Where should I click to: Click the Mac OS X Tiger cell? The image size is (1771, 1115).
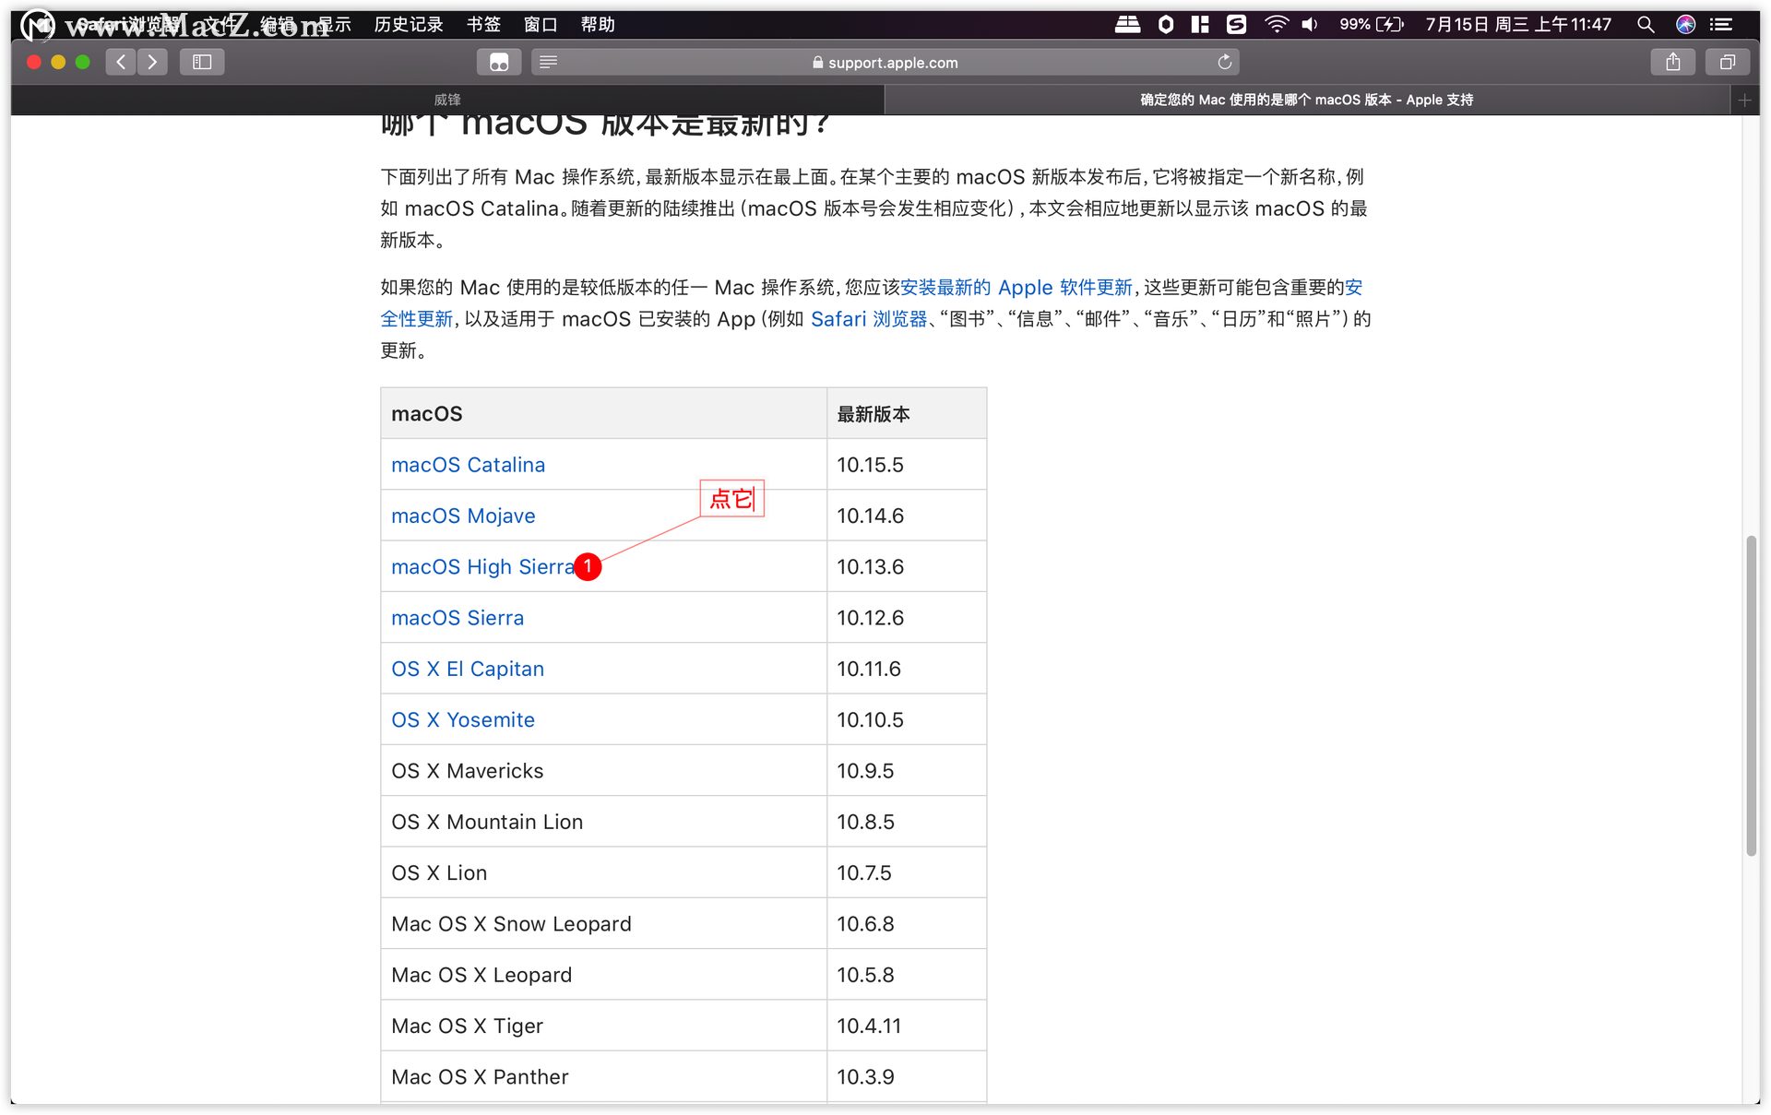pyautogui.click(x=603, y=1026)
